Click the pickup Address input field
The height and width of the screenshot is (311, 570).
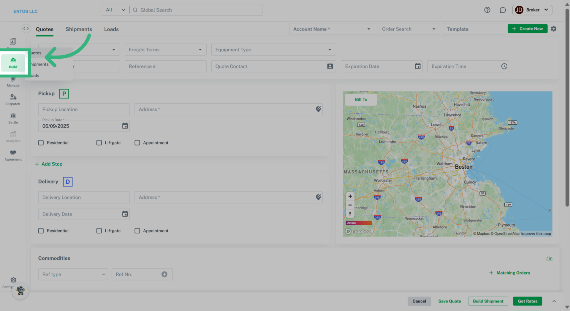(x=224, y=110)
